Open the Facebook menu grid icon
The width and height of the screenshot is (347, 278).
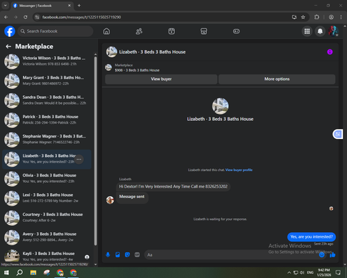click(307, 31)
